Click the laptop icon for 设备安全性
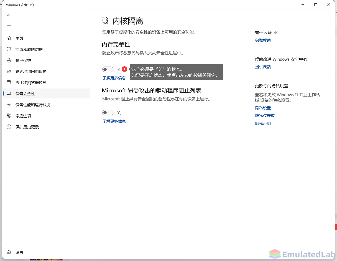The height and width of the screenshot is (261, 337). (9, 93)
